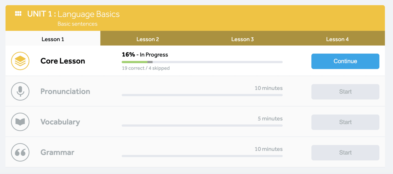Click the open book symbol for Vocabulary
Image resolution: width=393 pixels, height=174 pixels.
pos(20,122)
